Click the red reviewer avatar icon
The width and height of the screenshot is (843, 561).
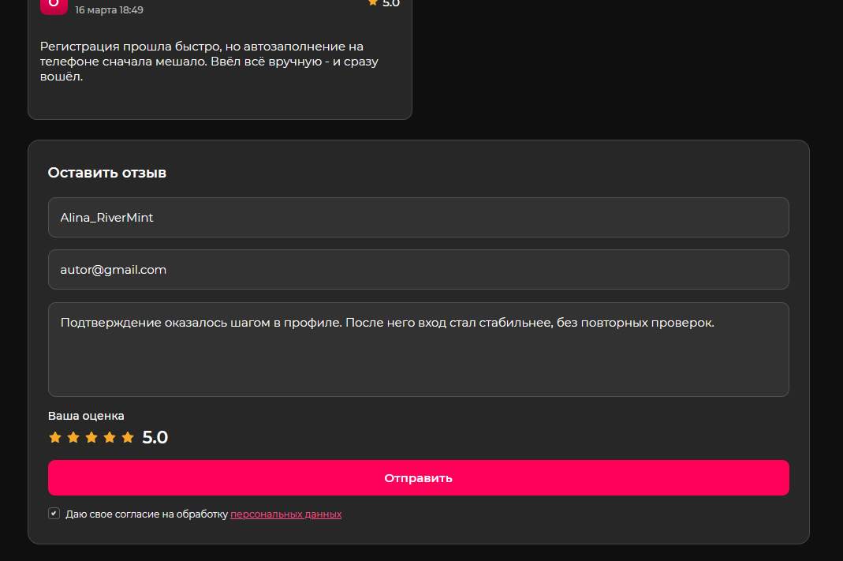tap(54, 5)
